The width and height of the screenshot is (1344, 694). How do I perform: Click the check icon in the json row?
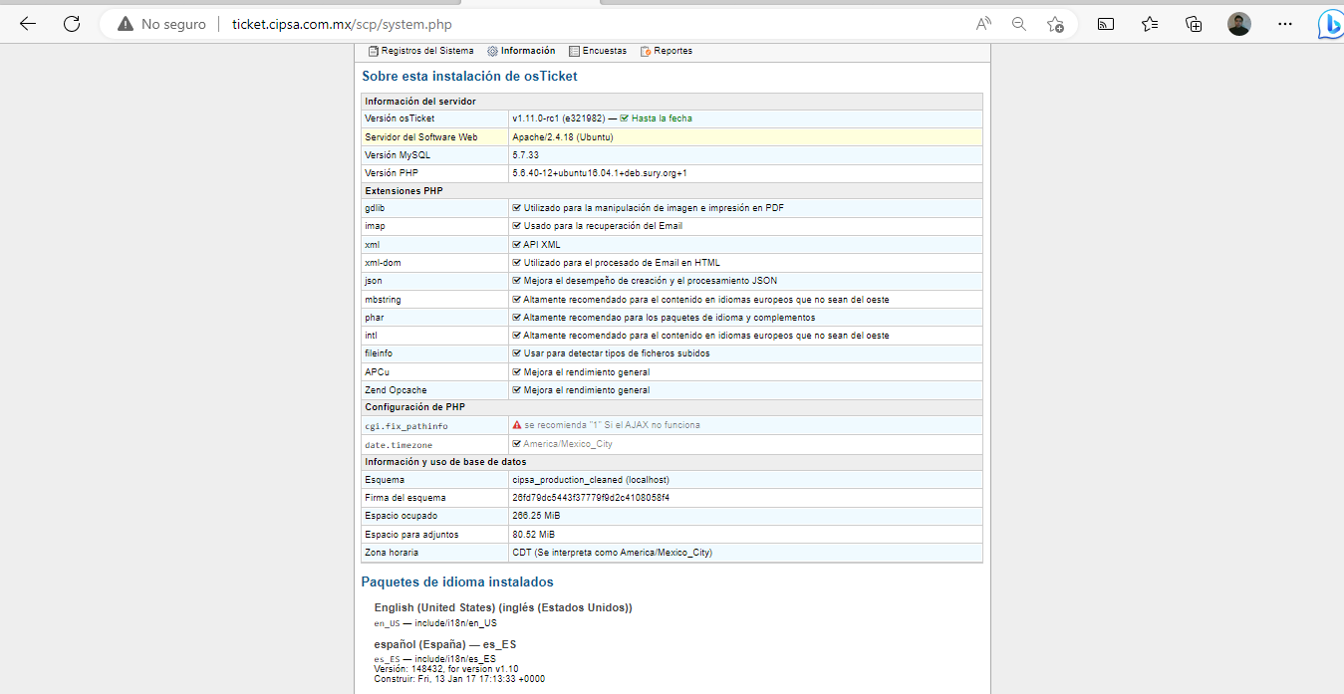(x=517, y=281)
